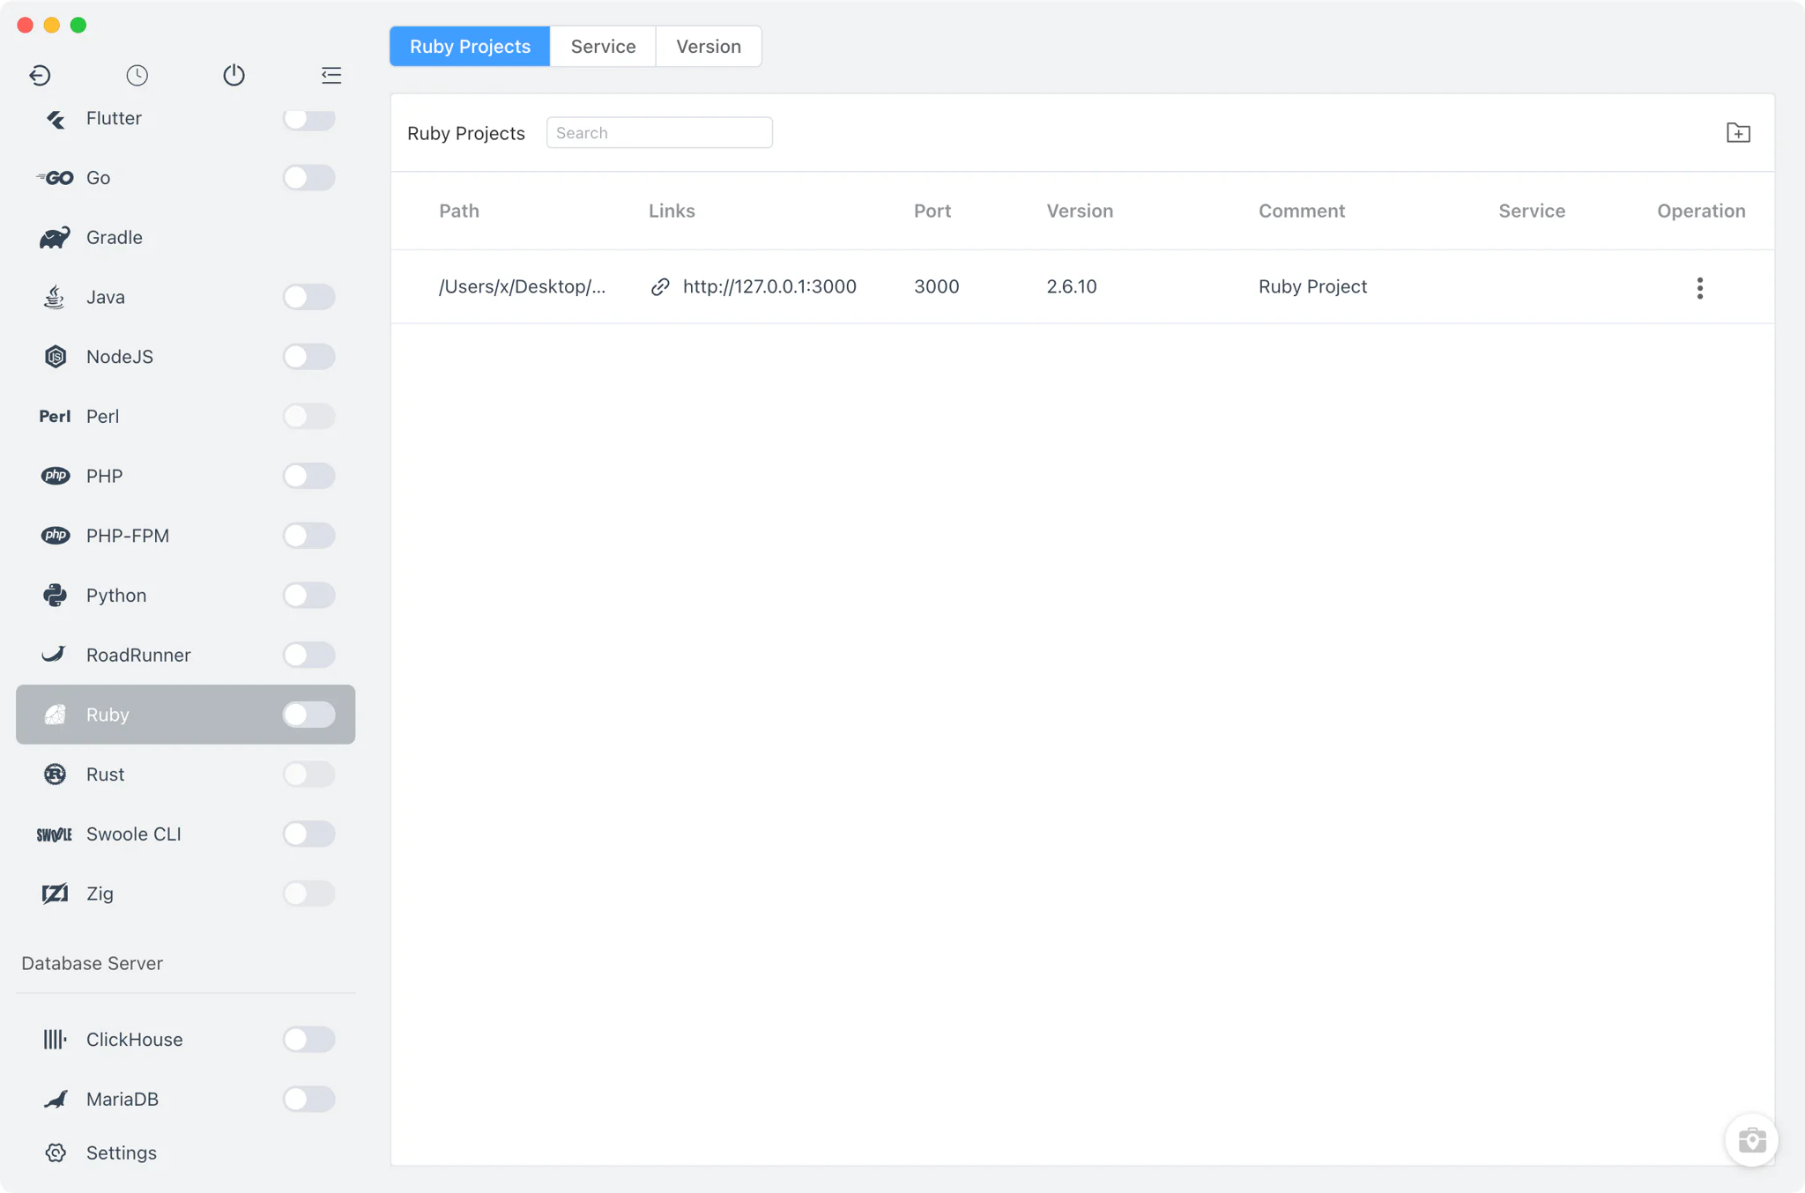Image resolution: width=1805 pixels, height=1193 pixels.
Task: Toggle the Flutter switch
Action: (x=308, y=118)
